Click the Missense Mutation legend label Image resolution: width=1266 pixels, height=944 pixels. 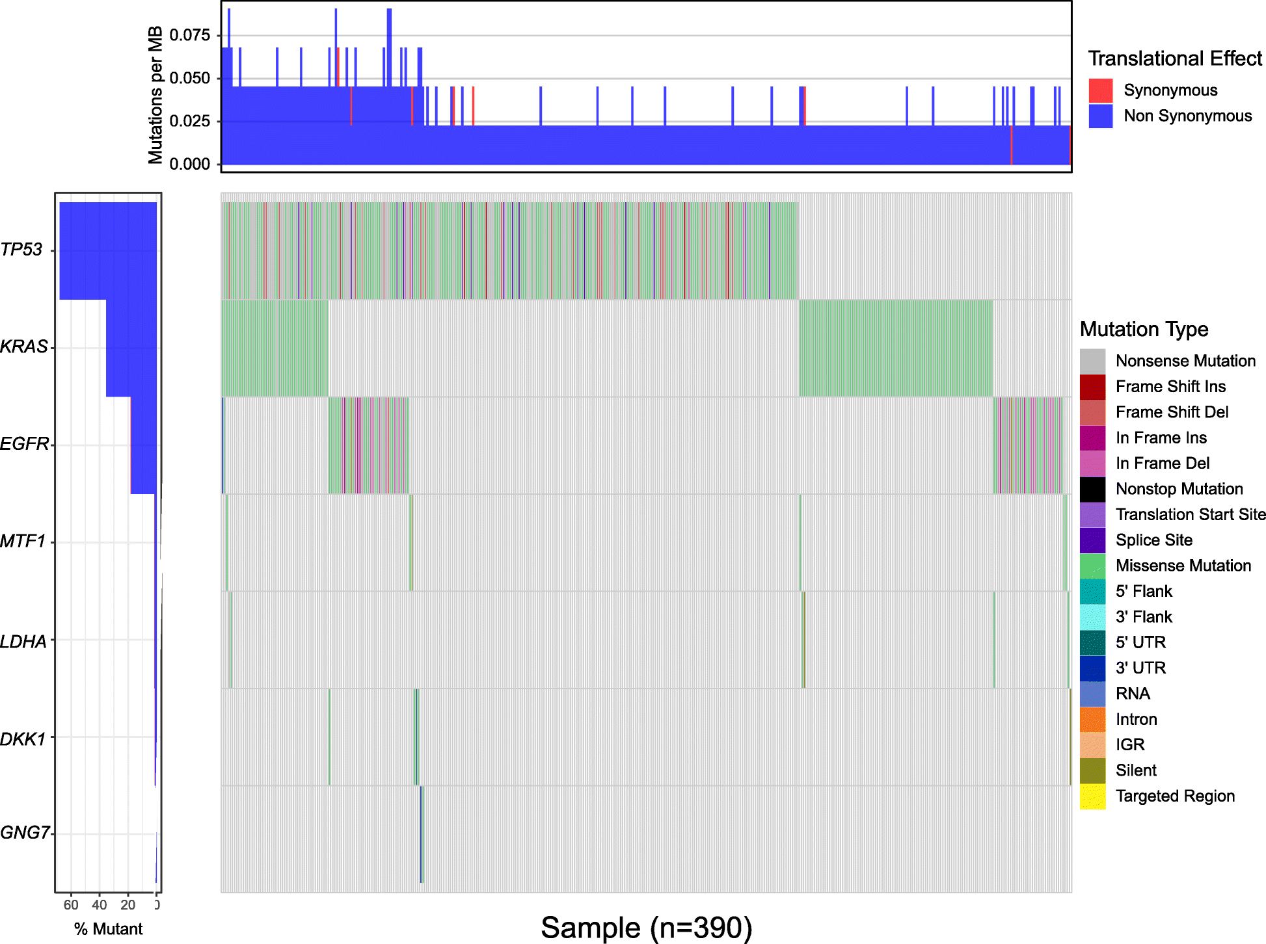(x=1183, y=566)
